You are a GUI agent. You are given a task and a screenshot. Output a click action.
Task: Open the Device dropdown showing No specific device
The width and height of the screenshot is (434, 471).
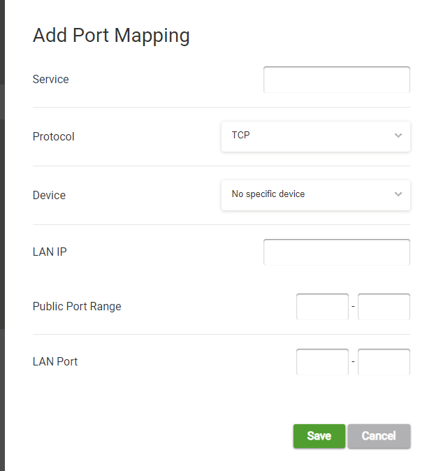316,195
